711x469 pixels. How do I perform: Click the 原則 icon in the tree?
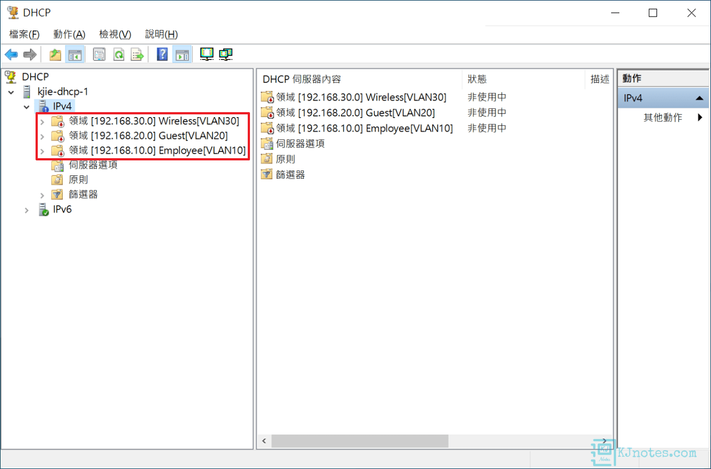(57, 180)
